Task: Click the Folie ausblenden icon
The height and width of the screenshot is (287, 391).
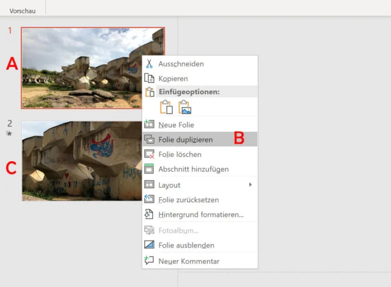Action: (149, 245)
